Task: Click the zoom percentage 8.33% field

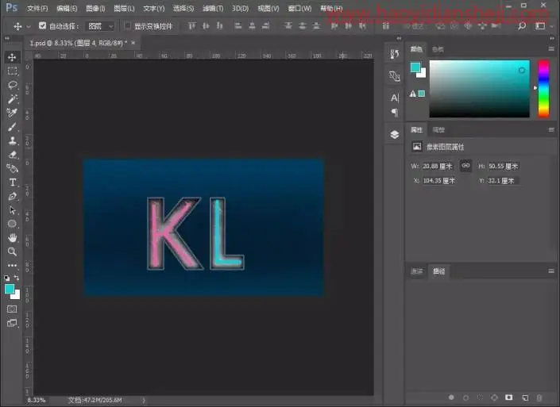Action: (x=36, y=400)
